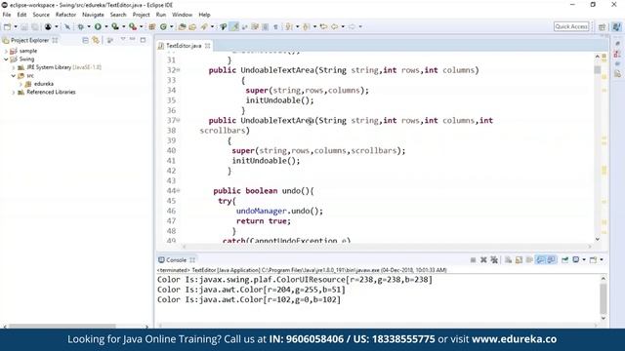Viewport: 625px width, 351px height.
Task: Click the Previous Annotation toolbar icon
Action: tap(306, 26)
